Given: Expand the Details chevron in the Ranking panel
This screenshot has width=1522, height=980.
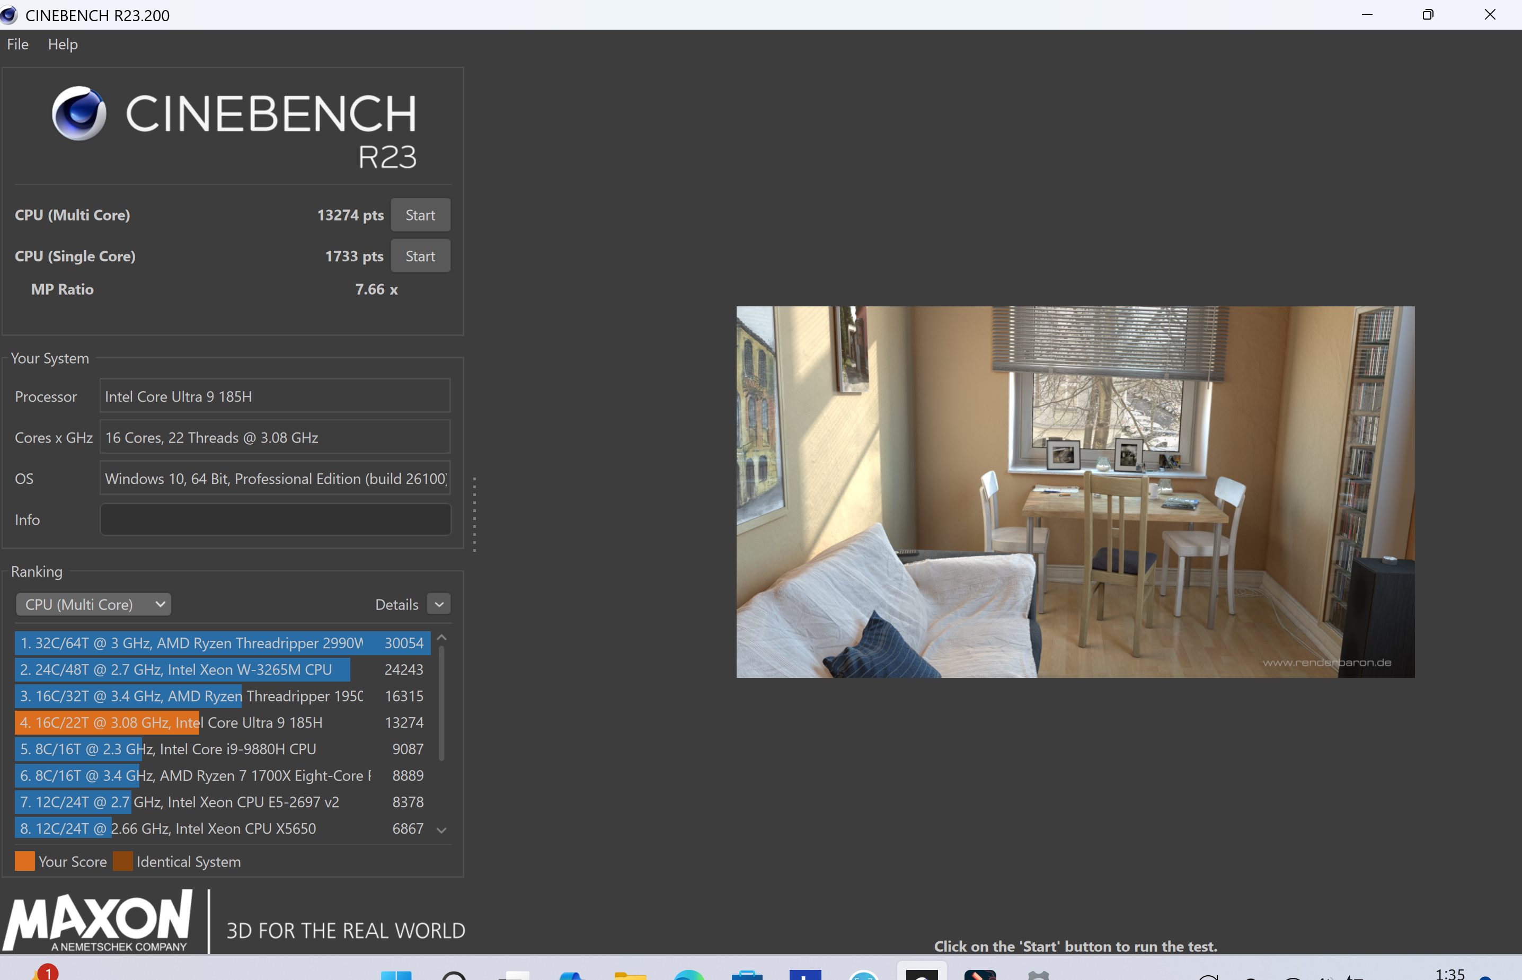Looking at the screenshot, I should (x=439, y=604).
